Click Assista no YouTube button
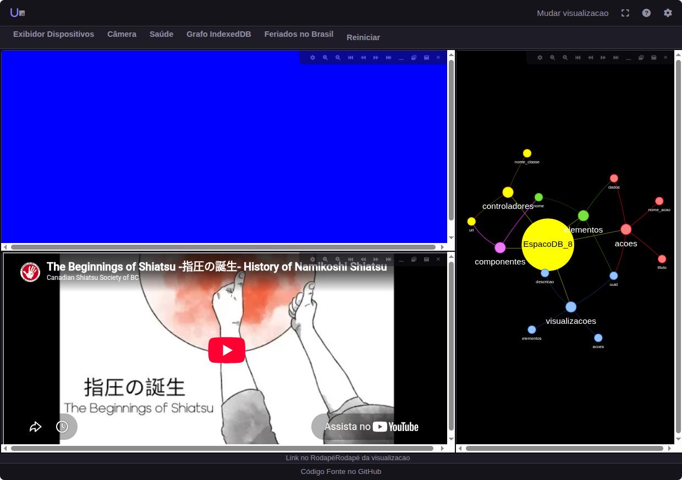The image size is (682, 480). click(371, 427)
